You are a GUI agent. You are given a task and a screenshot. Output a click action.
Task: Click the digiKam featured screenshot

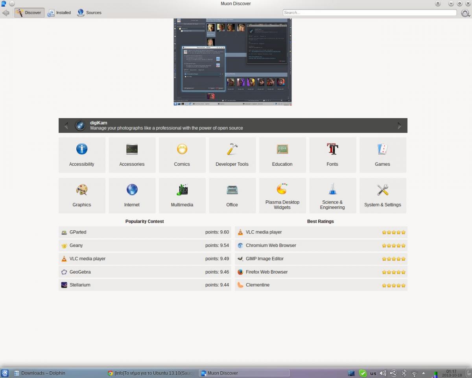tap(233, 62)
